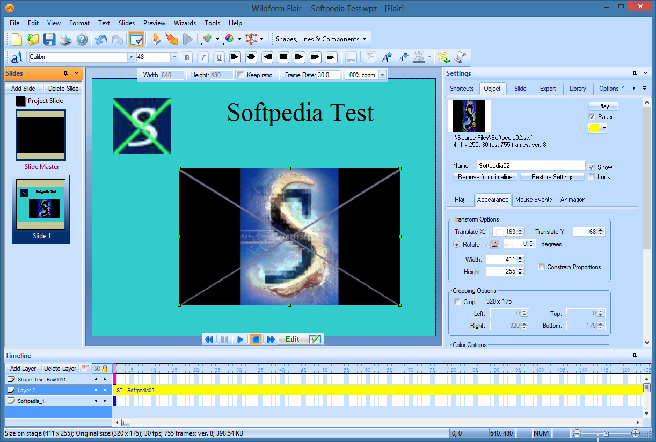The image size is (656, 442).
Task: Open the Wizards menu
Action: [x=185, y=23]
